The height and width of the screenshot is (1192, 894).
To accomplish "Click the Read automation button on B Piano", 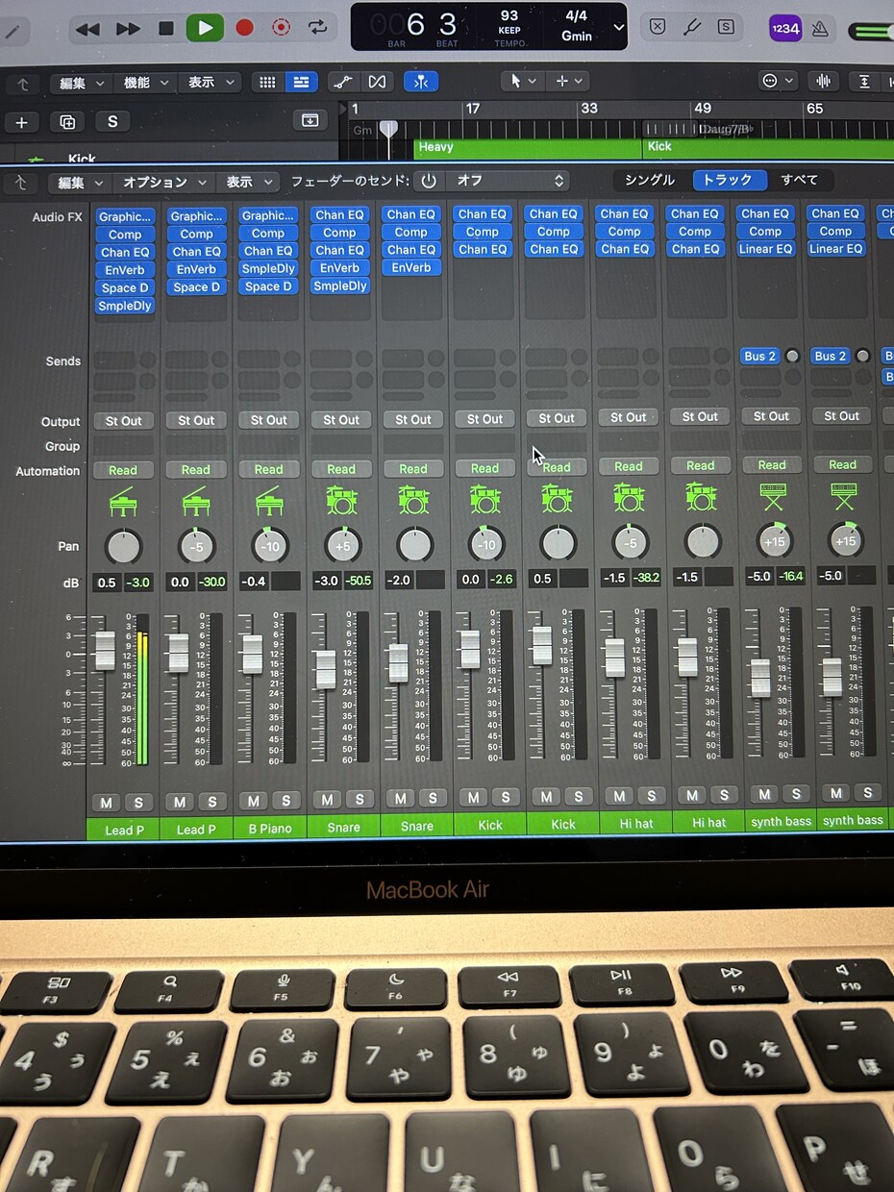I will click(x=268, y=470).
